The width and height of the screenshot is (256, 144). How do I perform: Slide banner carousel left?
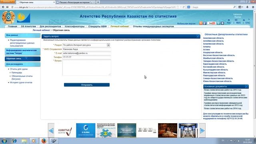(x=51, y=130)
